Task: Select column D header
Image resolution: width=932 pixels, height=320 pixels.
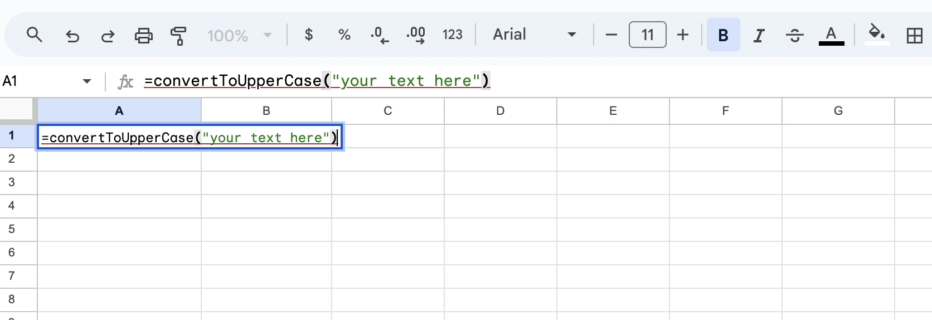Action: click(x=500, y=111)
